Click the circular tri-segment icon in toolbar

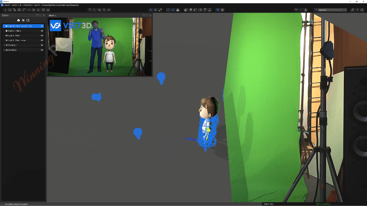pos(222,10)
